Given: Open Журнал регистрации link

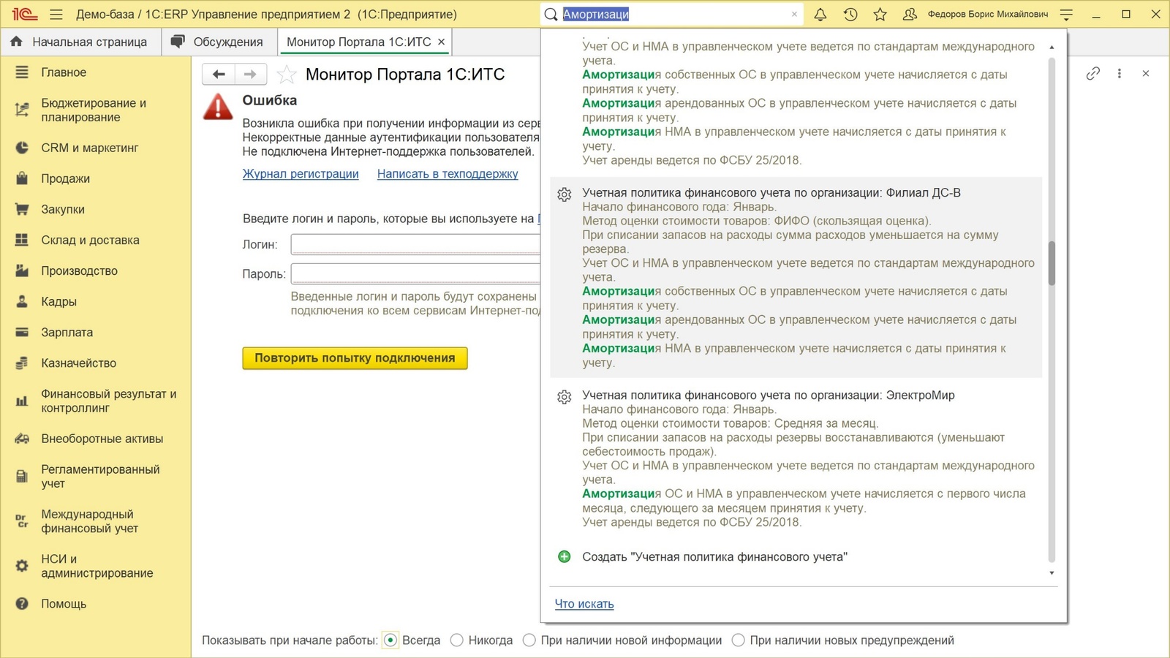Looking at the screenshot, I should (301, 174).
